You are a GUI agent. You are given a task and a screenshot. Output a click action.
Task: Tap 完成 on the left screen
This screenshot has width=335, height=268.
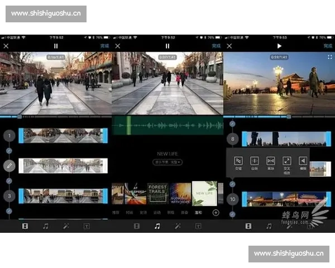(105, 46)
